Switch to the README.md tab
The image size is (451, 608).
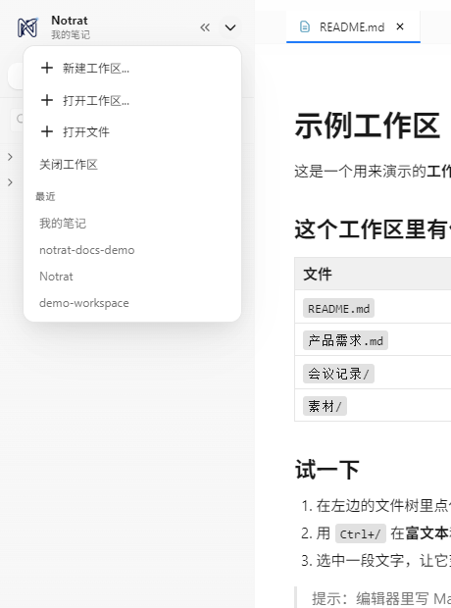pos(353,26)
